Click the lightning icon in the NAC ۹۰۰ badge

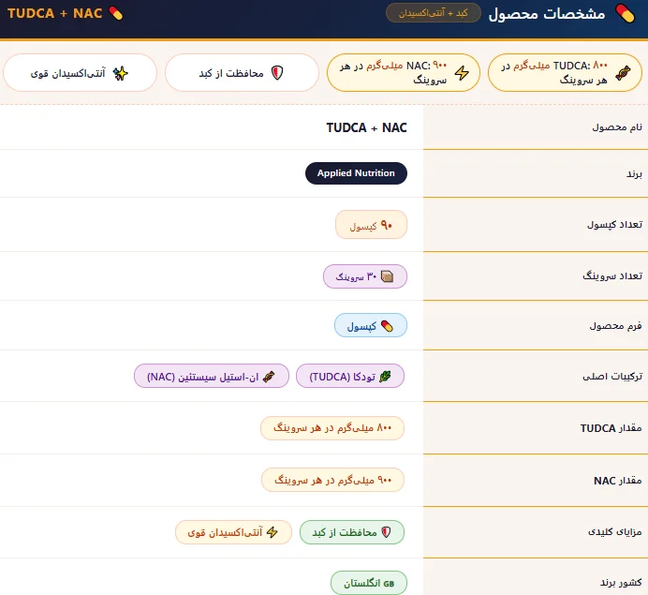(462, 73)
